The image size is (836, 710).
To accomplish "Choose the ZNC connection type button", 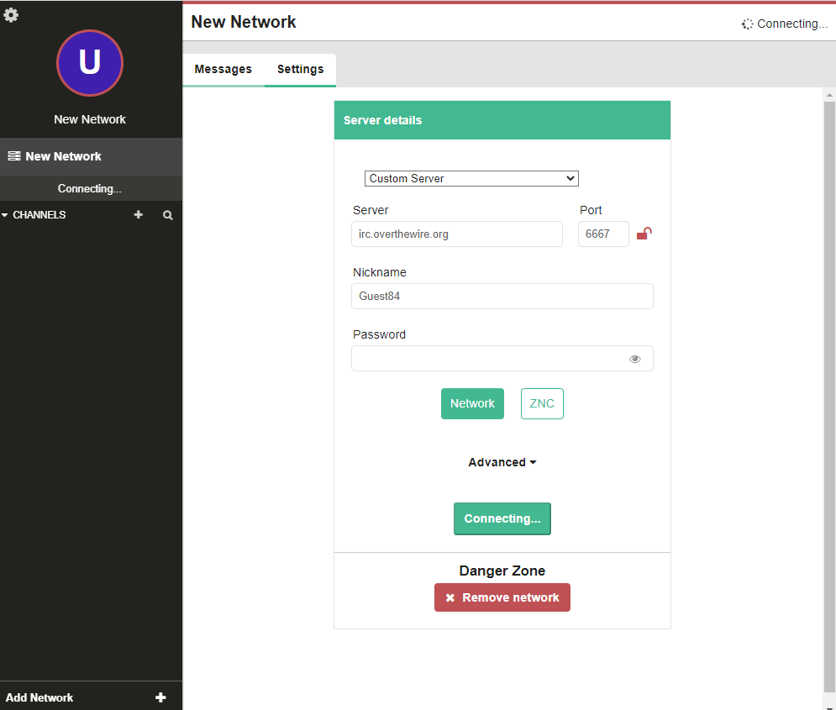I will coord(542,403).
